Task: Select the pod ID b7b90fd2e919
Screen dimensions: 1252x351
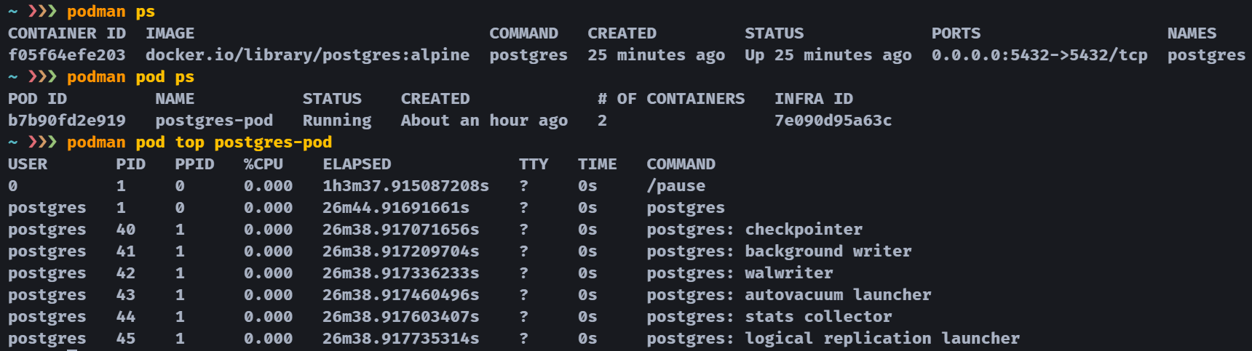Action: [66, 121]
